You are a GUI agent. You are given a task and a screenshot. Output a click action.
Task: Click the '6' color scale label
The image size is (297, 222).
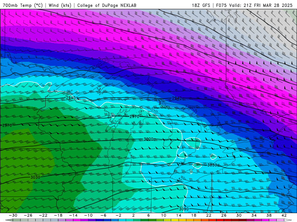click(148, 215)
